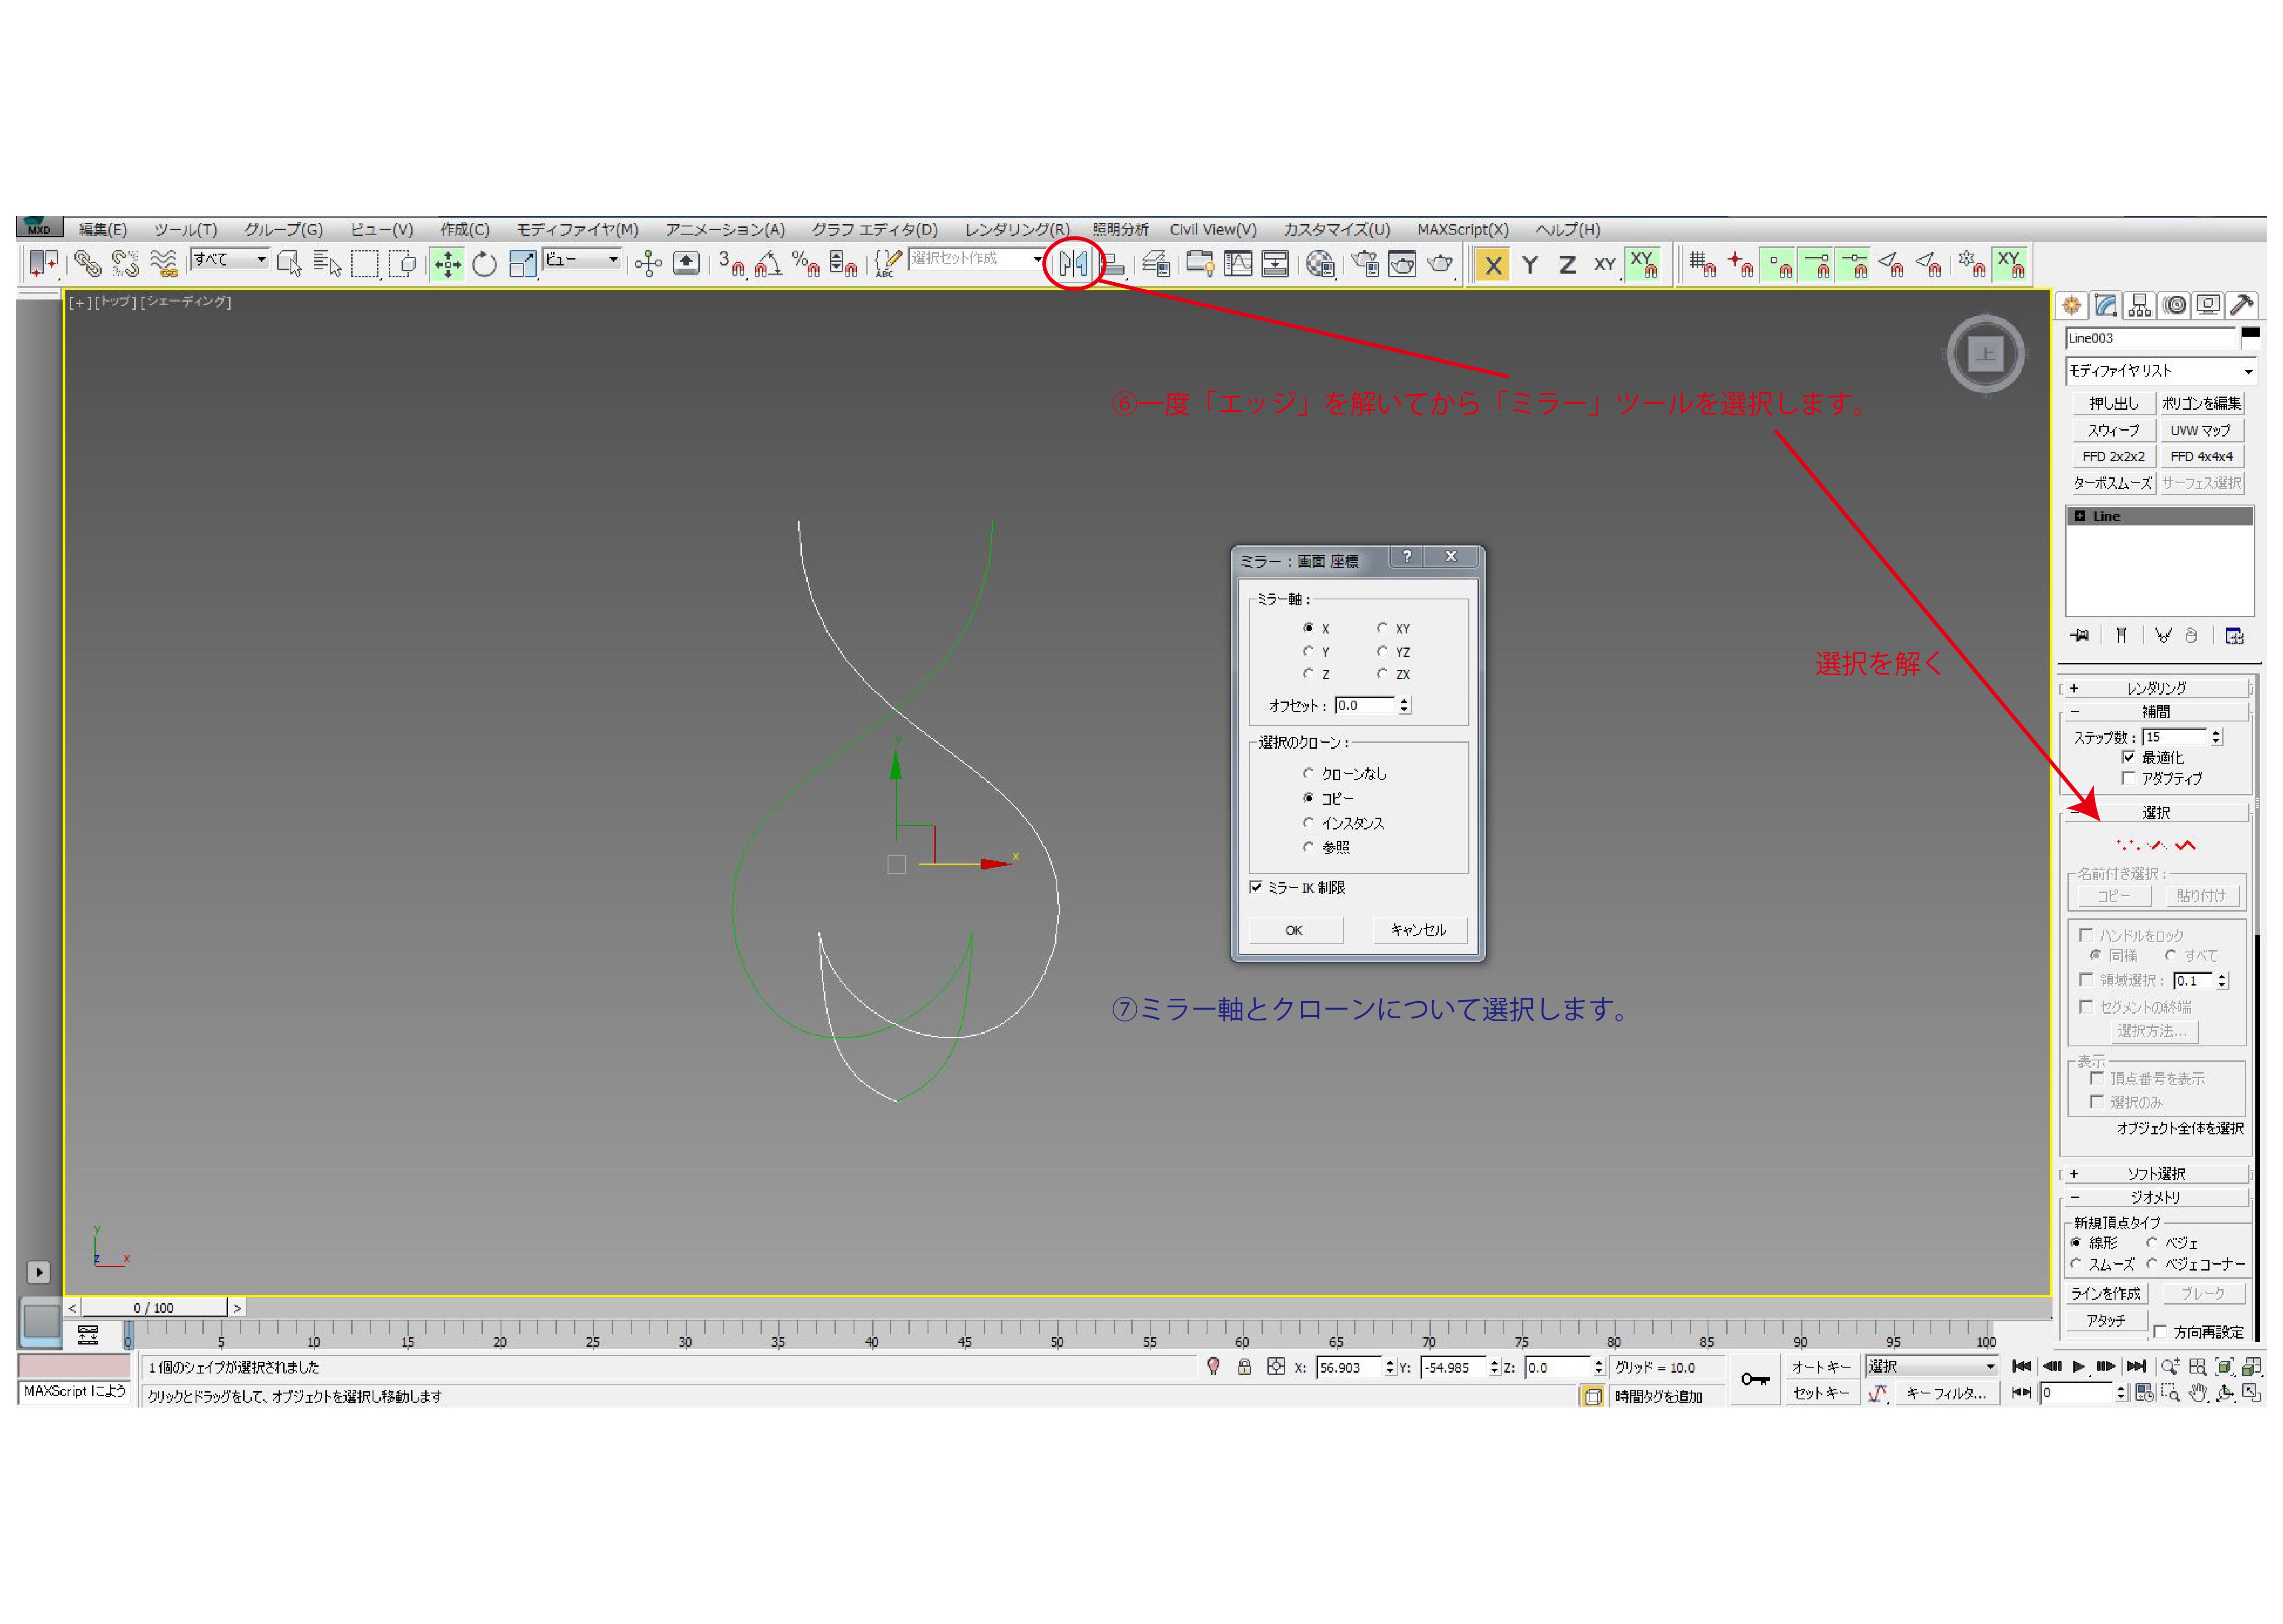The height and width of the screenshot is (1624, 2283).
Task: Open the Hierarchy panel tab icon
Action: (2139, 306)
